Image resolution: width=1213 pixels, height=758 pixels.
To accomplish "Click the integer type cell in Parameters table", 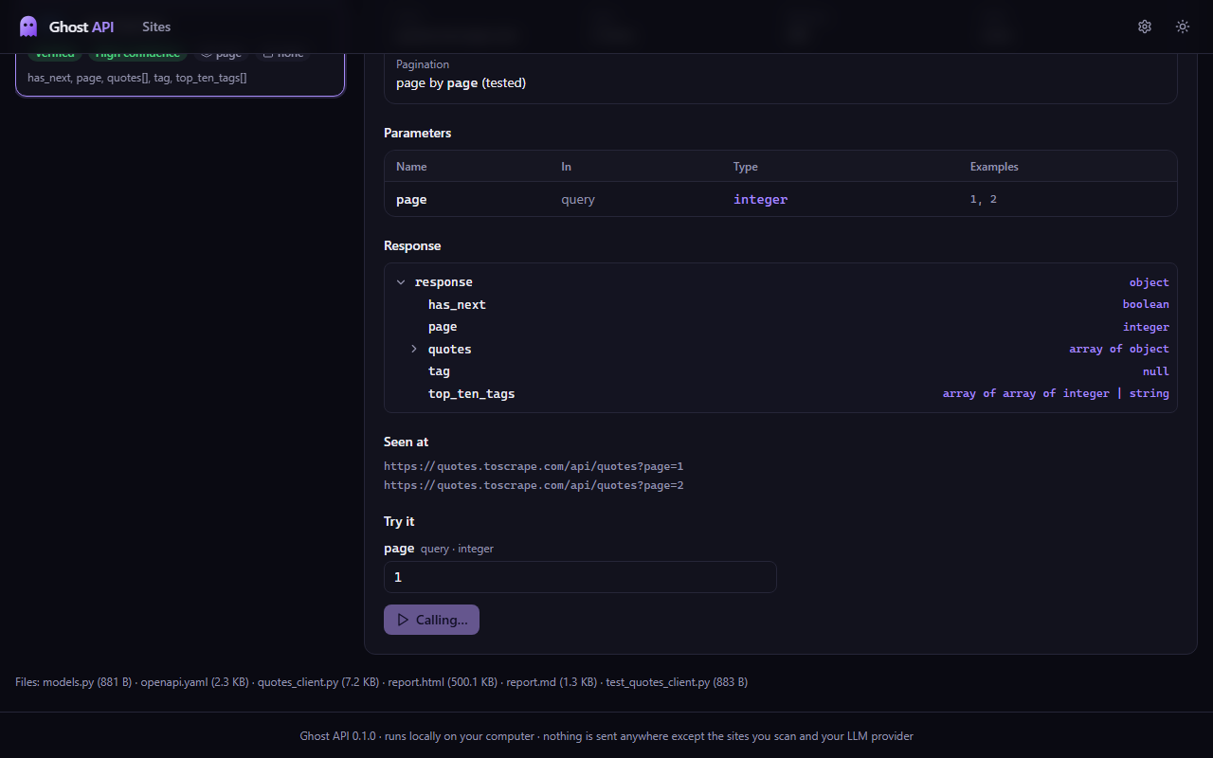I will pyautogui.click(x=760, y=200).
